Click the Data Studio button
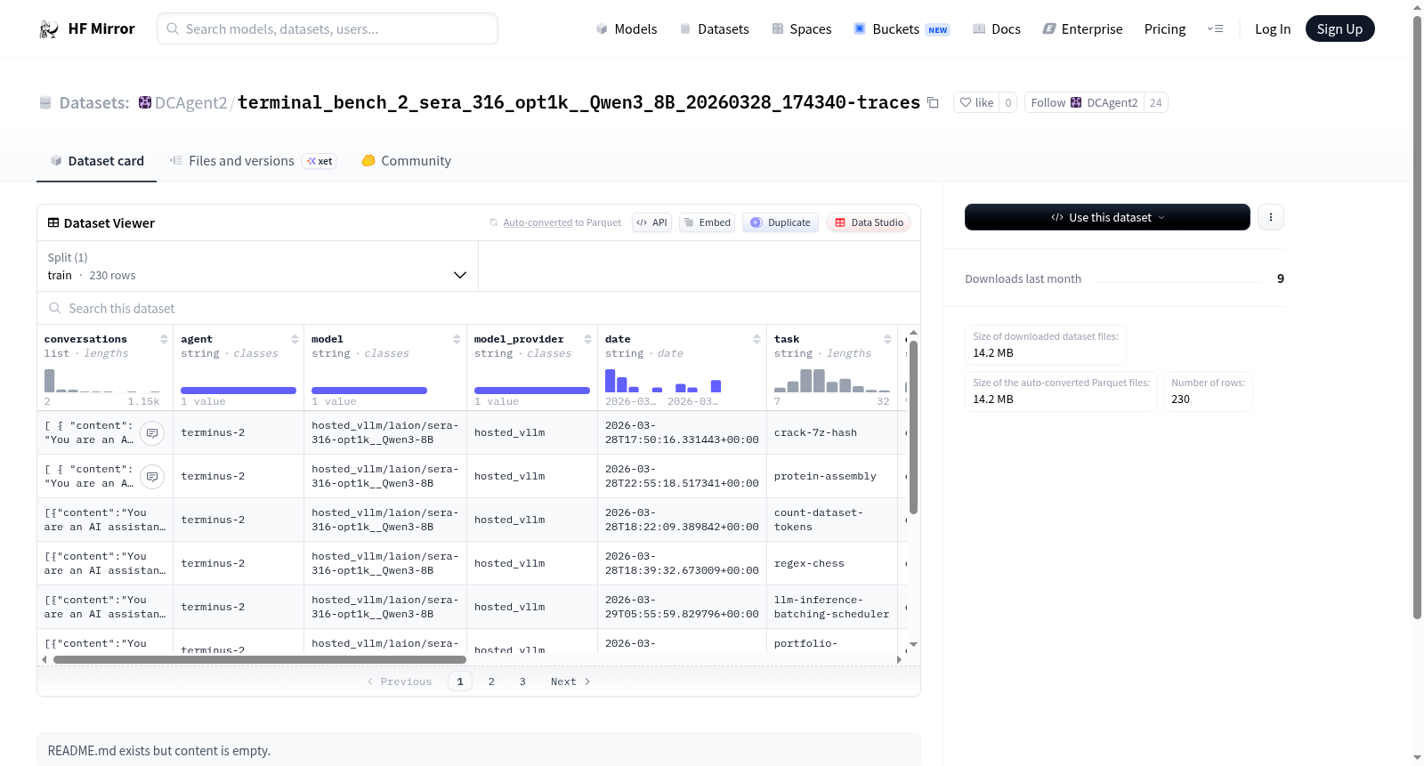The width and height of the screenshot is (1424, 766). (x=869, y=222)
